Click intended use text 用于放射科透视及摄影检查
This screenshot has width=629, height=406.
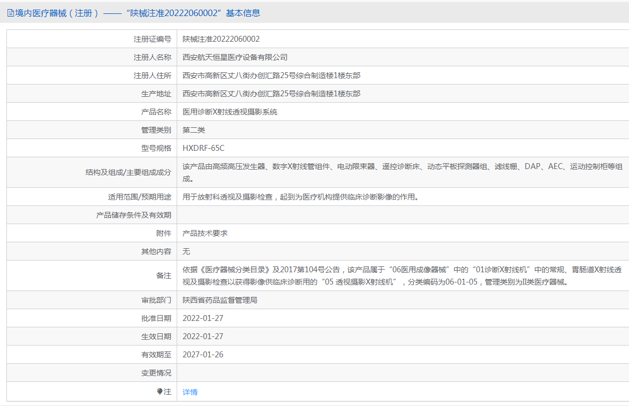[x=301, y=197]
